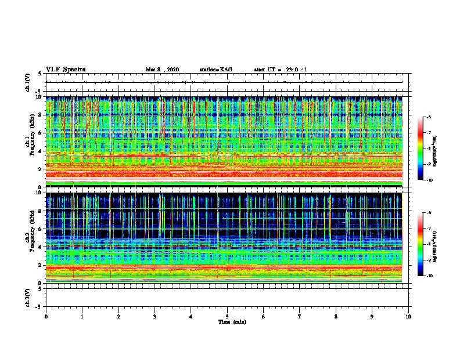Click the "8" kHz tick on ch.1 frequency axis
Viewport: 460px width, 355px height.
click(x=40, y=115)
